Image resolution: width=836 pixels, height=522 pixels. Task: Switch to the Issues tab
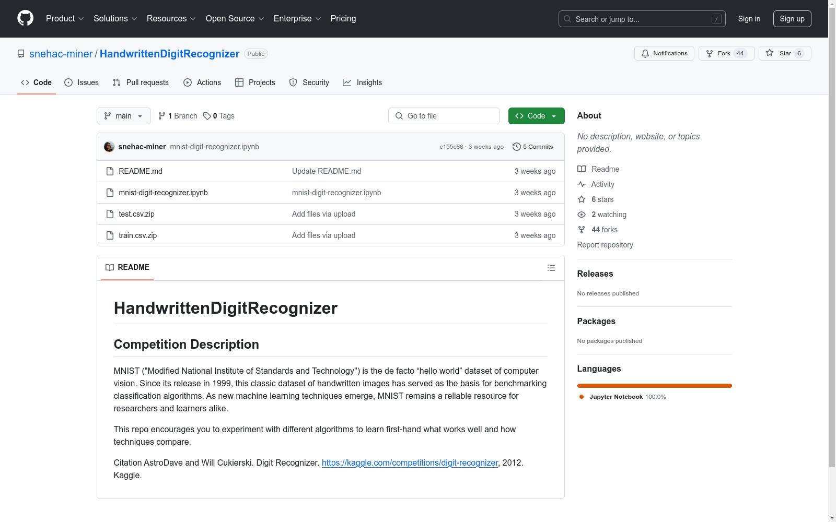click(82, 82)
